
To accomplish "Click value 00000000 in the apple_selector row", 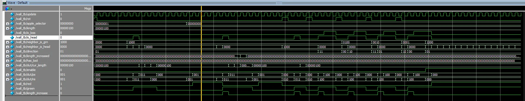I will click(67, 23).
